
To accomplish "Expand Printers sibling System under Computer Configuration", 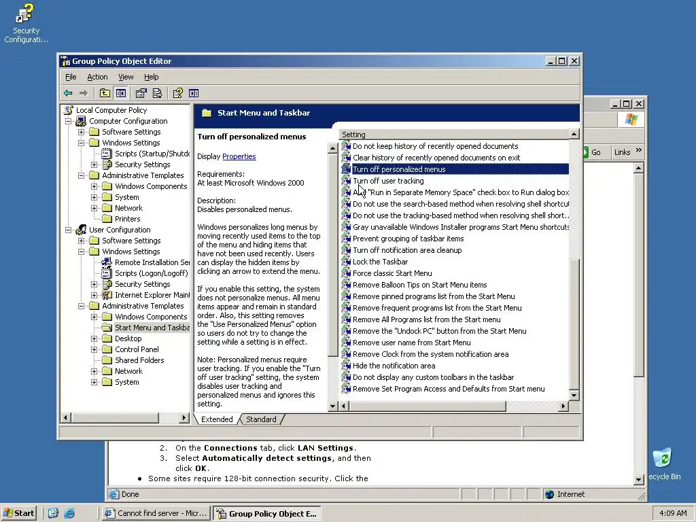I will coord(94,197).
